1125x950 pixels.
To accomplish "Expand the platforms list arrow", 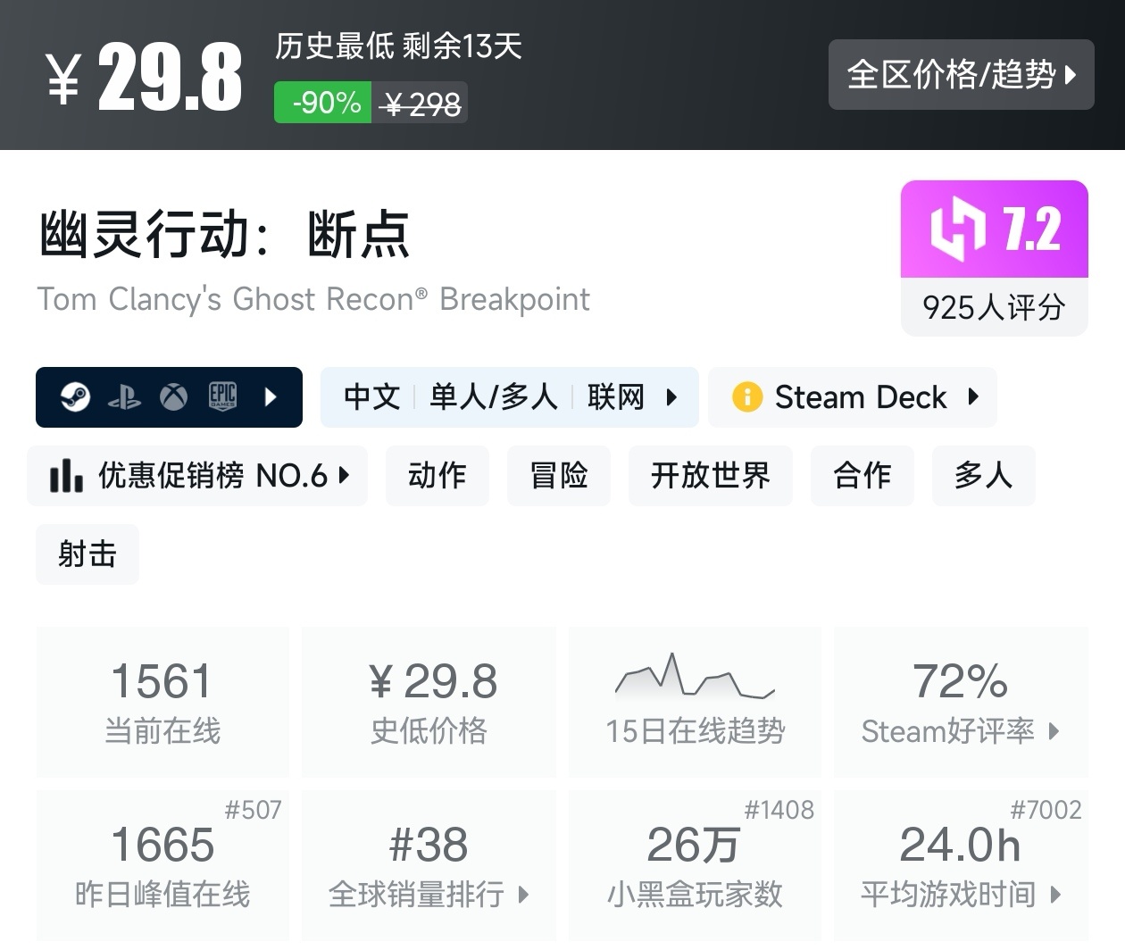I will [271, 396].
